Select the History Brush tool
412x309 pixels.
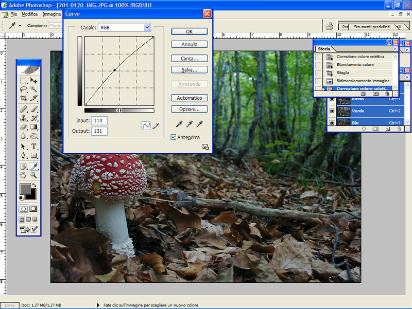33,118
